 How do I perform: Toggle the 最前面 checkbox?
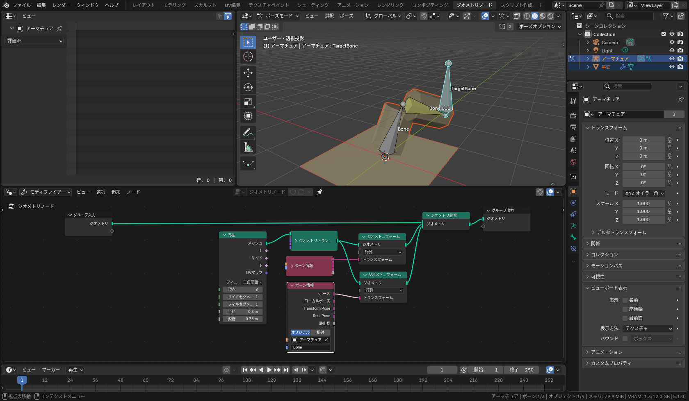[x=625, y=318]
